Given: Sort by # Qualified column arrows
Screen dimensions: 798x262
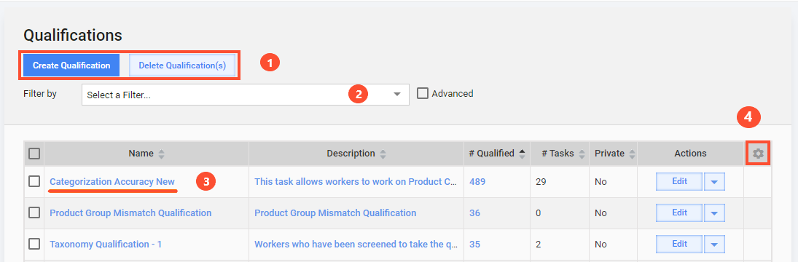Looking at the screenshot, I should [x=522, y=154].
